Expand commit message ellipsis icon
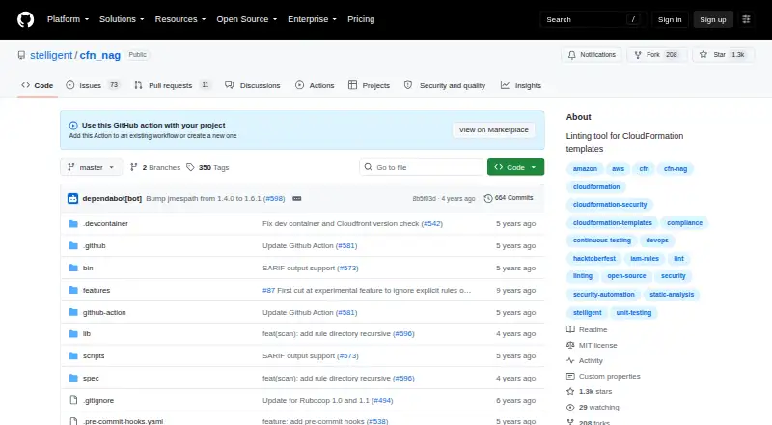This screenshot has height=425, width=772. point(297,198)
